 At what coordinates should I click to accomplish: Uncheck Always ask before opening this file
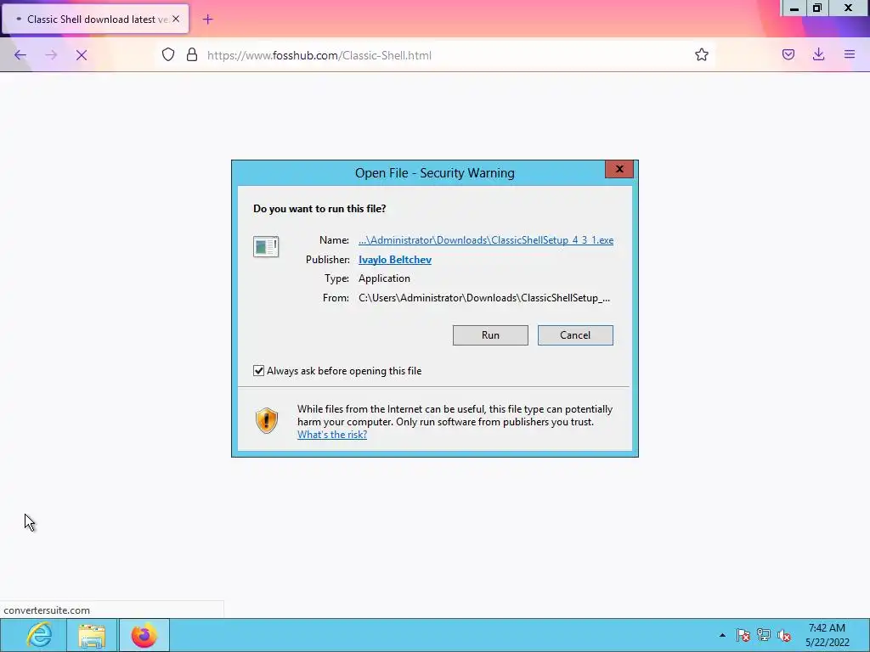(x=258, y=370)
